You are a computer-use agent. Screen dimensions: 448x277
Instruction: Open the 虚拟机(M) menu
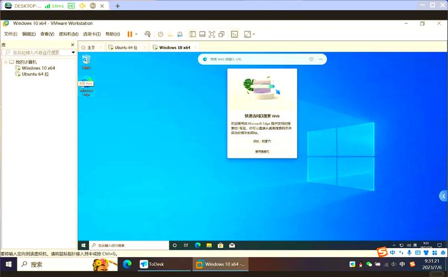[x=69, y=34]
